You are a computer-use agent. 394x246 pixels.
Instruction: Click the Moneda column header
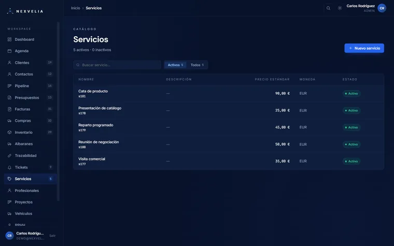click(307, 79)
